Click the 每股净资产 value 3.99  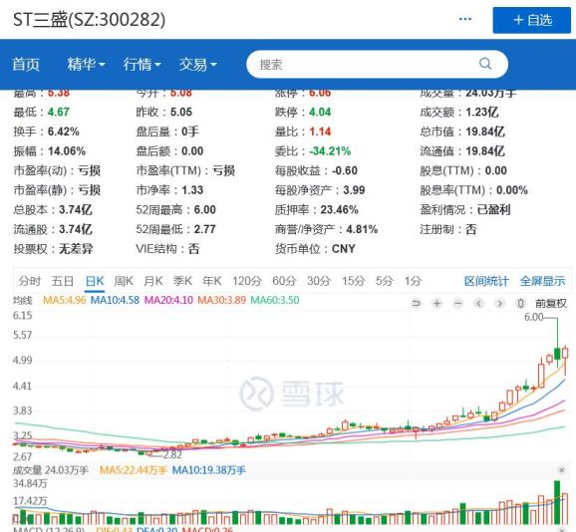click(354, 190)
